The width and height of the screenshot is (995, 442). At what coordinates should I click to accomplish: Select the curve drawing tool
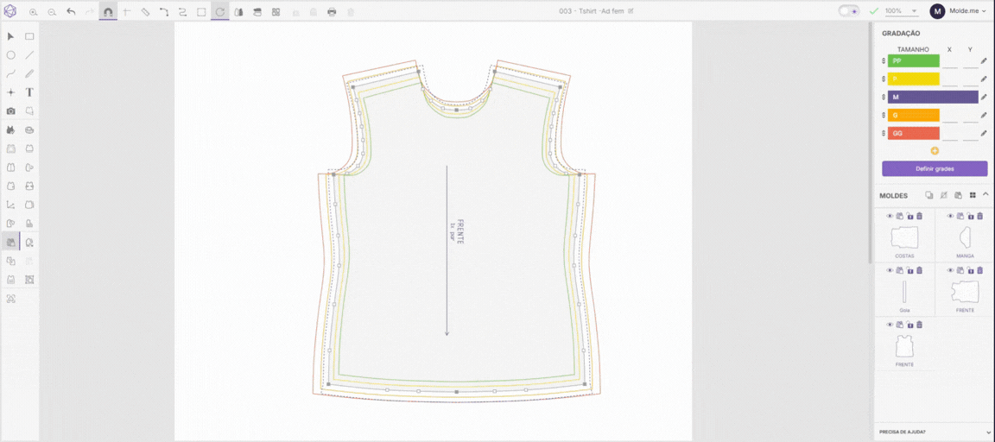click(10, 73)
